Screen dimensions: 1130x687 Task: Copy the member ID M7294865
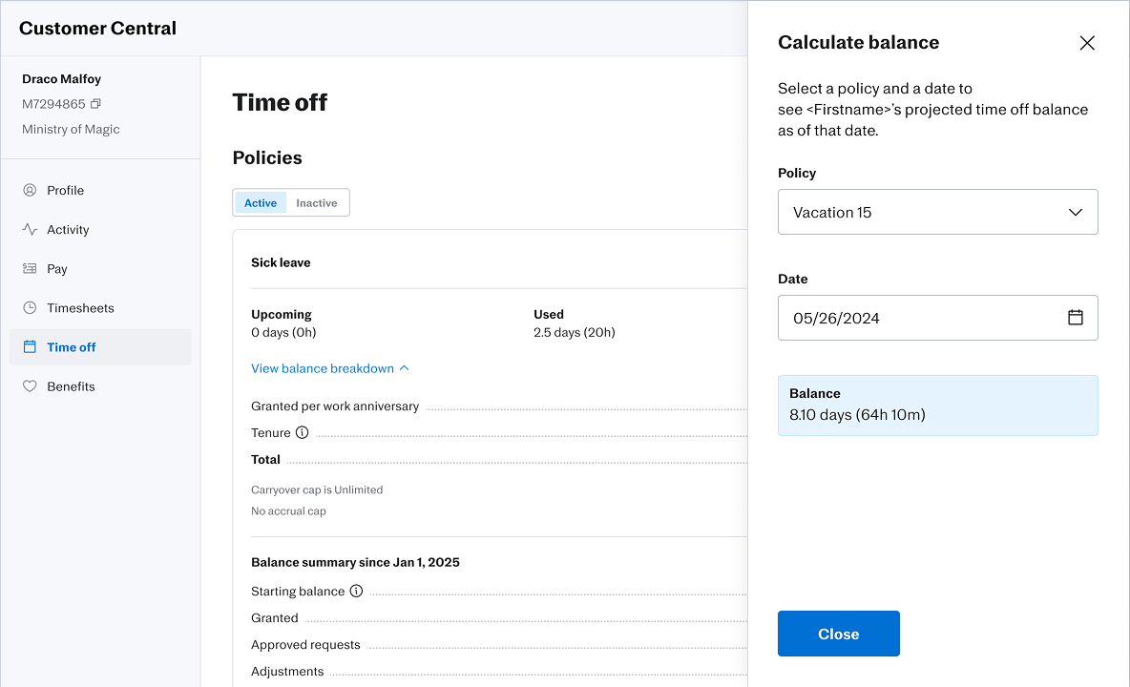point(95,104)
